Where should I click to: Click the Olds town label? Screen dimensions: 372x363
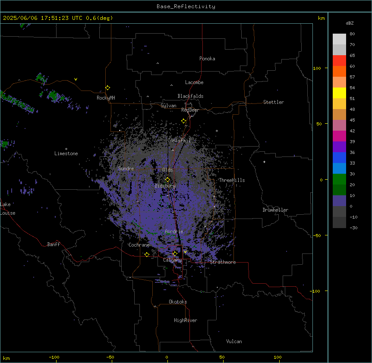[x=167, y=170]
